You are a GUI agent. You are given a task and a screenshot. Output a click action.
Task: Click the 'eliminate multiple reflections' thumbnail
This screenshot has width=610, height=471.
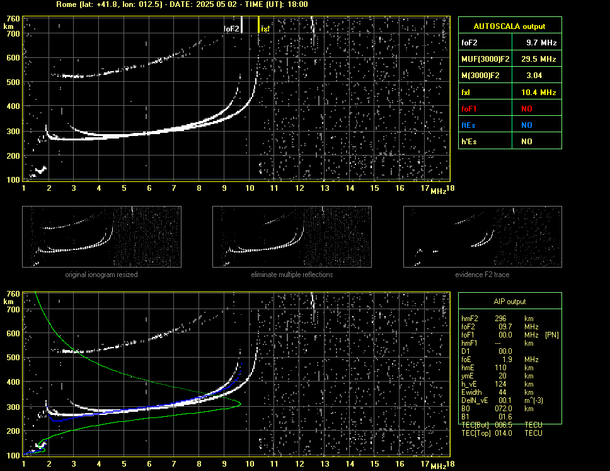point(292,237)
